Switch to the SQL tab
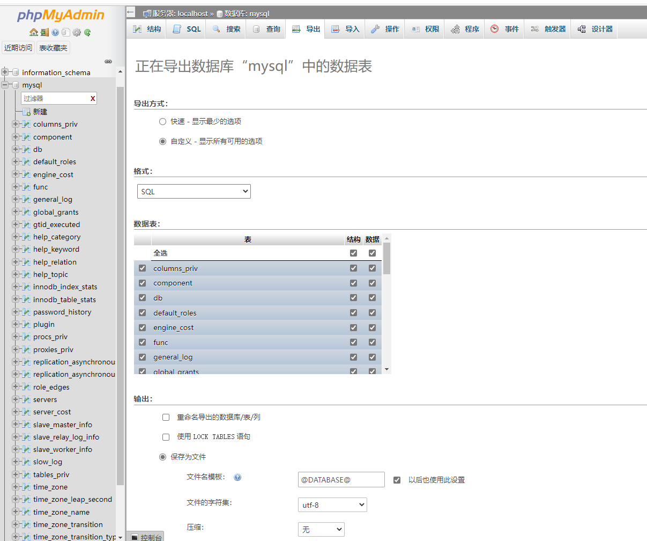Image resolution: width=647 pixels, height=541 pixels. tap(187, 29)
